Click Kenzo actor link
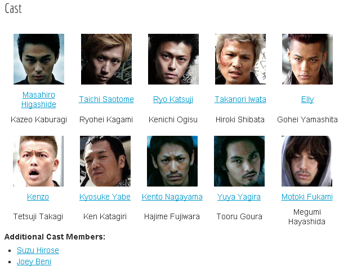The width and height of the screenshot is (348, 275). (38, 197)
